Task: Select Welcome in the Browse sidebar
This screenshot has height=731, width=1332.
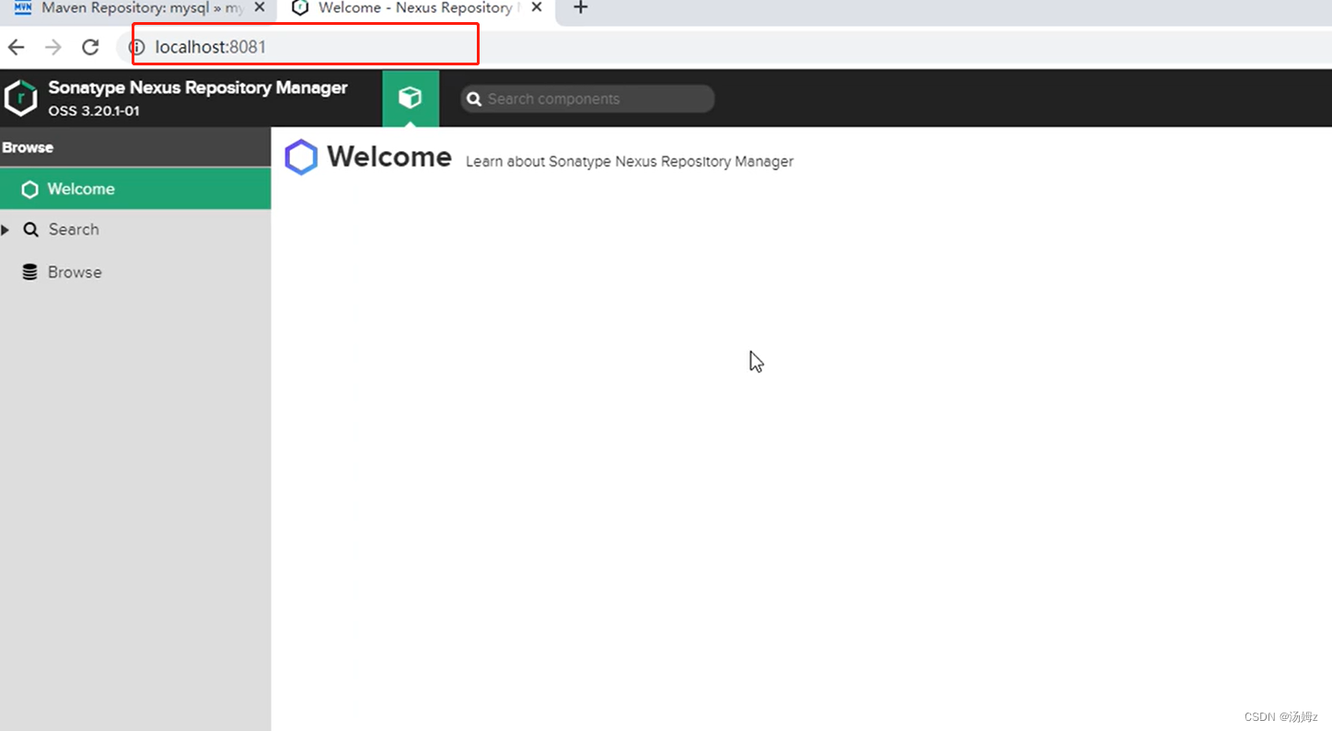Action: coord(135,189)
